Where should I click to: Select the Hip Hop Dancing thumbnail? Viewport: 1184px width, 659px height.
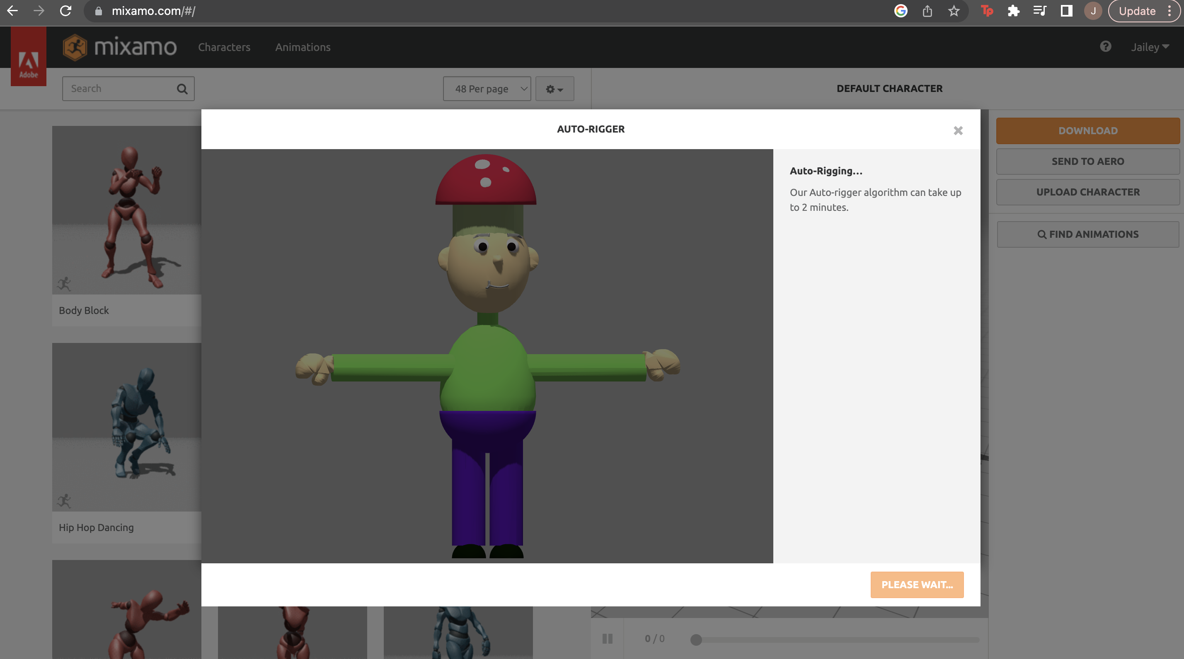[x=127, y=427]
